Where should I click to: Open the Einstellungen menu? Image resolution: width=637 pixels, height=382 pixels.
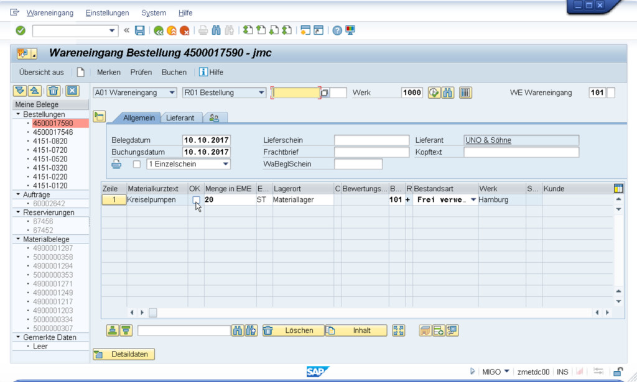(x=107, y=12)
